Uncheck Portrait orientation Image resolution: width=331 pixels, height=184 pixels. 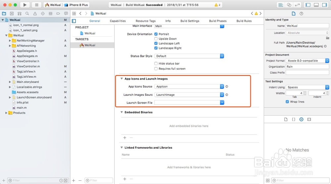point(156,34)
